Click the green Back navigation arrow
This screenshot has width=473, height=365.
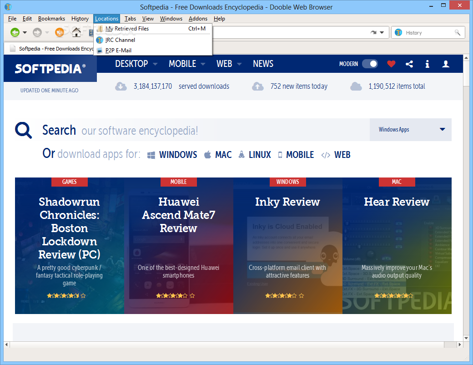tap(15, 32)
